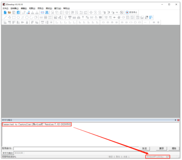
Task: Toggle auto-hide pin on command output panel
Action: [x=175, y=120]
